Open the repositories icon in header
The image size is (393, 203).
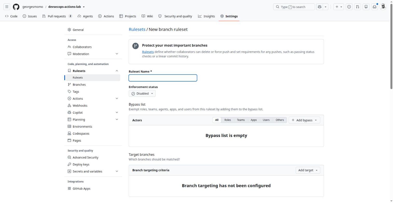pos(366,7)
